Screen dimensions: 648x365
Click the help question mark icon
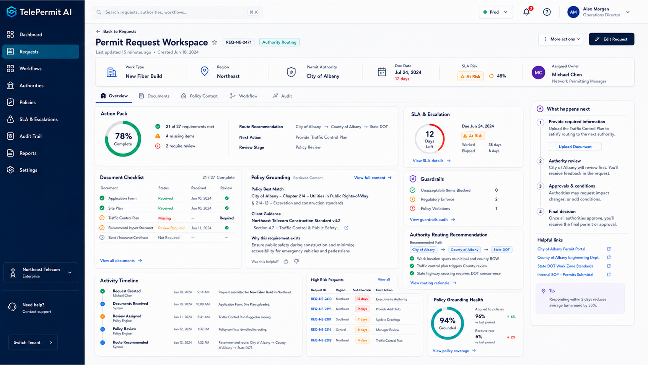(x=547, y=12)
